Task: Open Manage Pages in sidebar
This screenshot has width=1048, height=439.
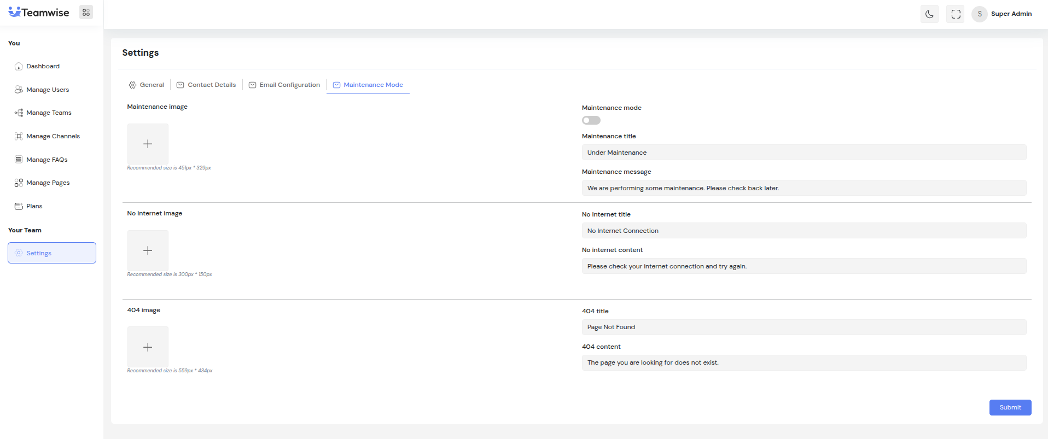Action: [48, 183]
